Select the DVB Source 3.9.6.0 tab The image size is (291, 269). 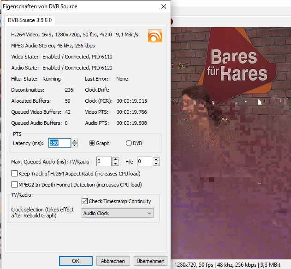30,20
